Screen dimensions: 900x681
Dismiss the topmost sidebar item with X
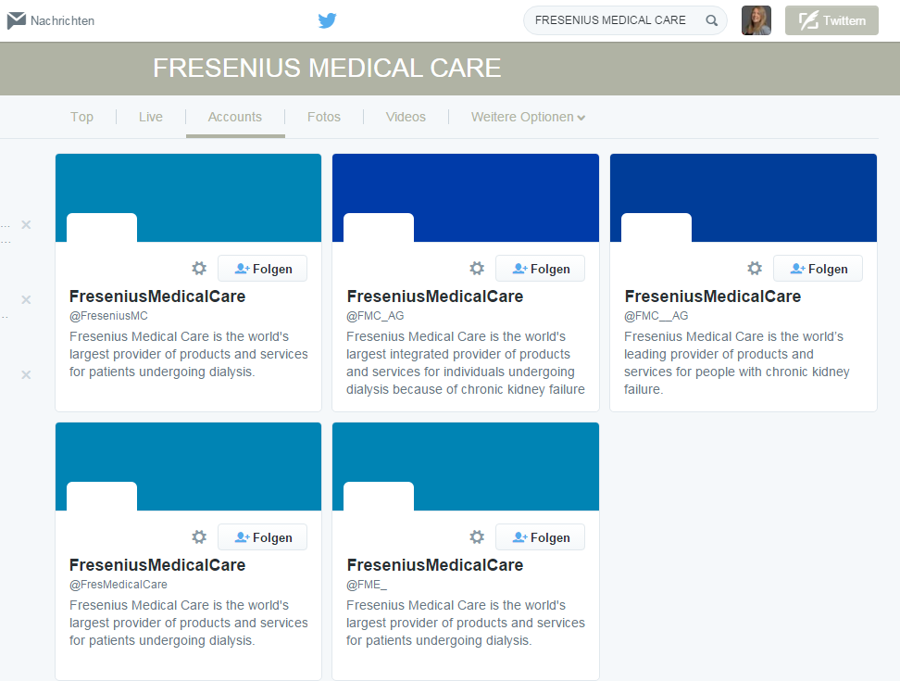coord(26,225)
